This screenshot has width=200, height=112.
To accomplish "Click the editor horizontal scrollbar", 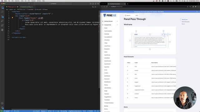I will 30,109.
